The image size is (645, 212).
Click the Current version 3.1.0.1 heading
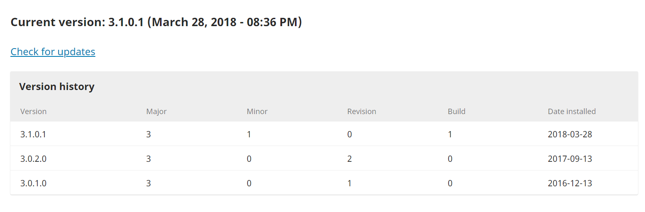coord(156,22)
